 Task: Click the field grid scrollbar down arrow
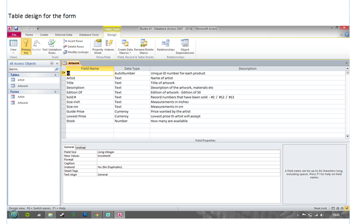click(347, 136)
